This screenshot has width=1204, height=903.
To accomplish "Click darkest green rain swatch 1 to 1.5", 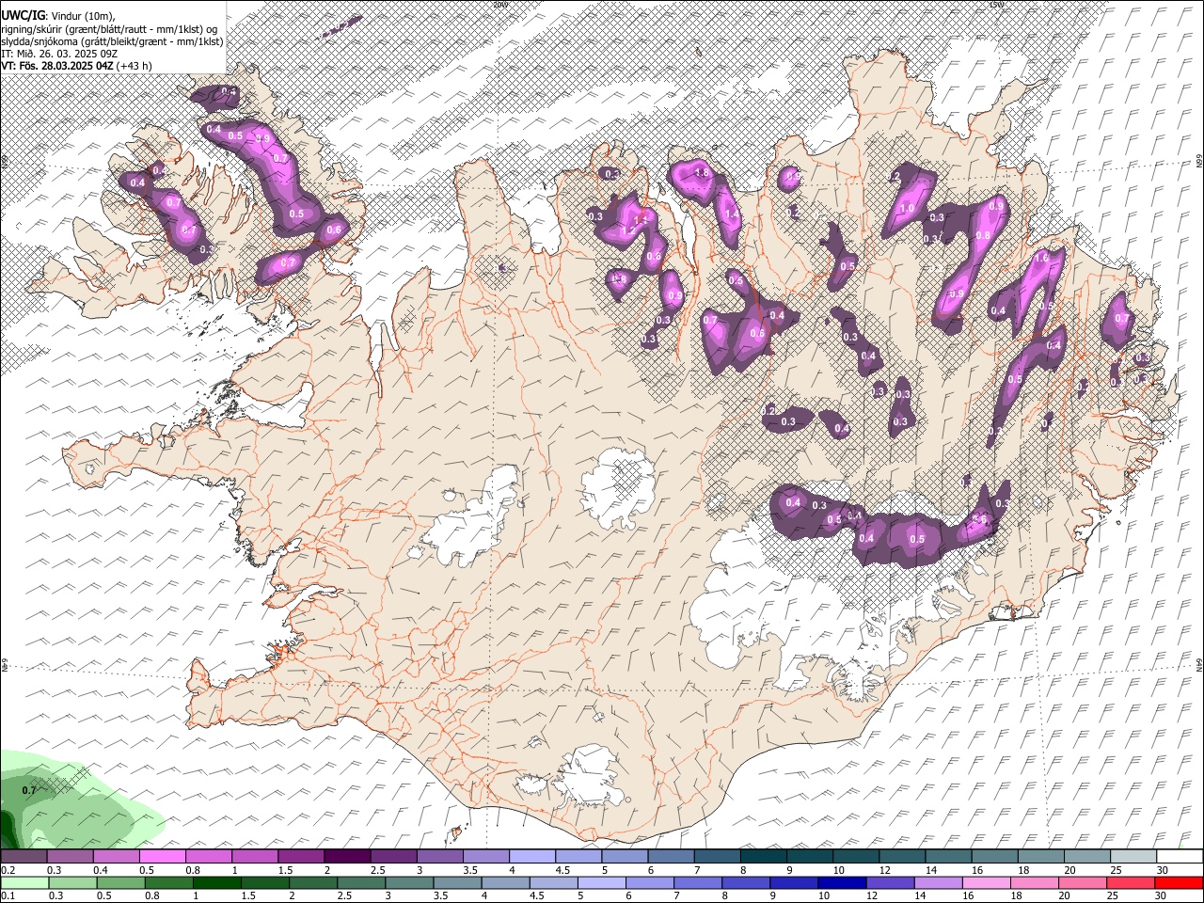I will click(216, 882).
